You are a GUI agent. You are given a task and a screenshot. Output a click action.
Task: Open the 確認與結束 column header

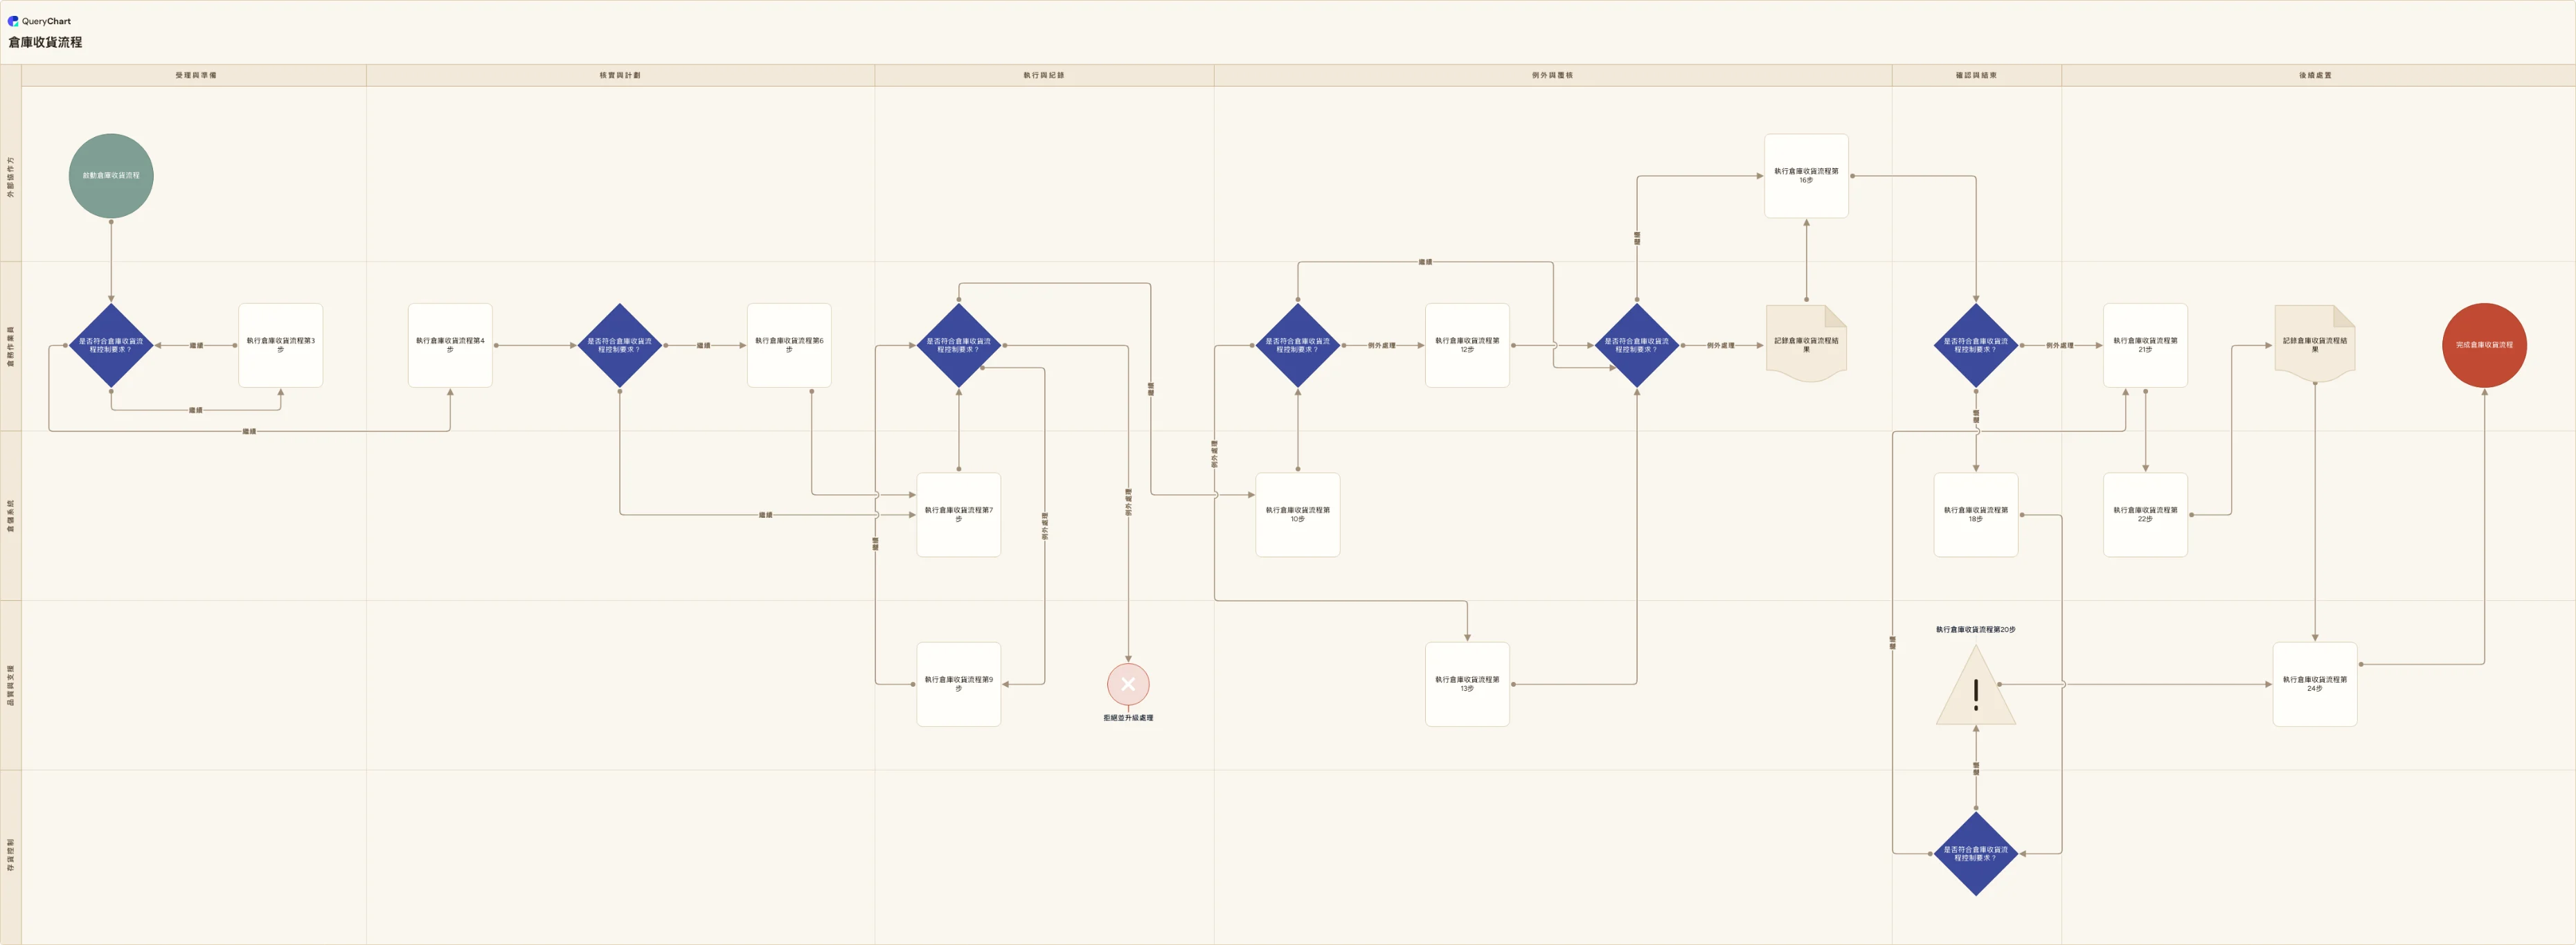pyautogui.click(x=1976, y=75)
